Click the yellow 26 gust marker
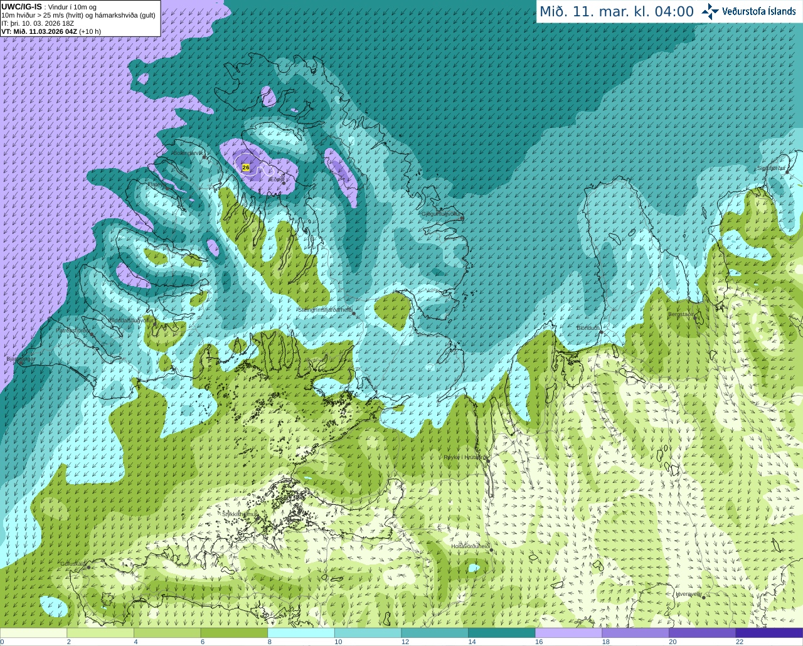The image size is (803, 646). 245,167
